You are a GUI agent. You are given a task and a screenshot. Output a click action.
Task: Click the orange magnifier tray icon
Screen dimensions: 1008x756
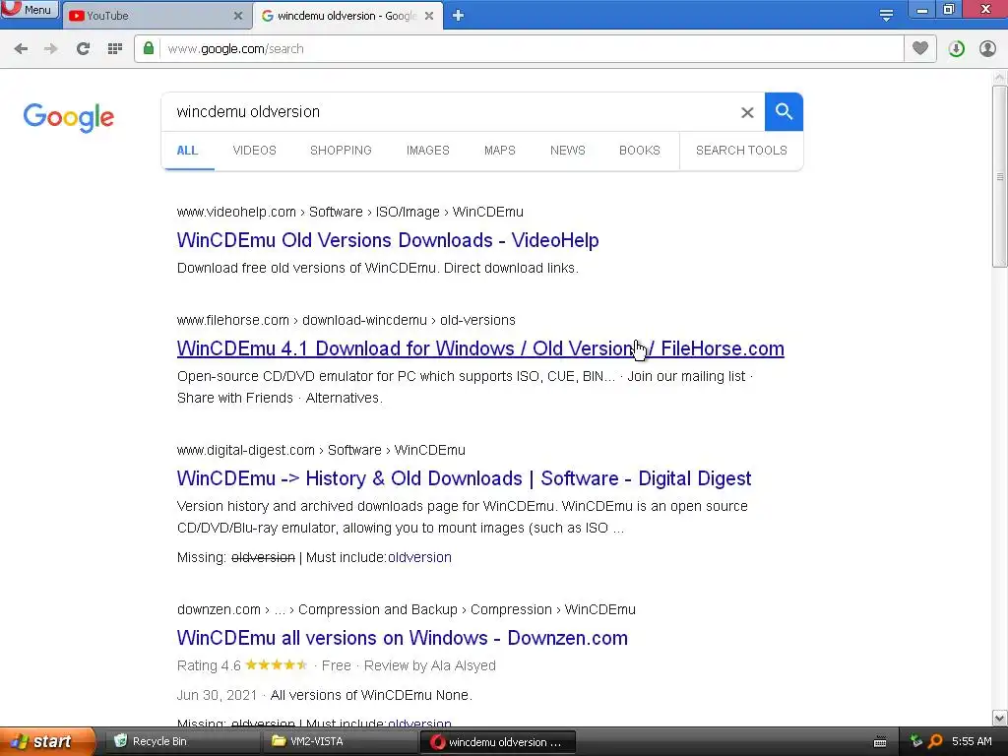(x=935, y=741)
